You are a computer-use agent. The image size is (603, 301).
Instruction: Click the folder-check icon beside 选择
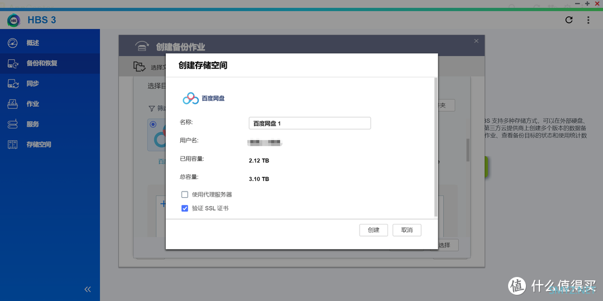coord(139,66)
